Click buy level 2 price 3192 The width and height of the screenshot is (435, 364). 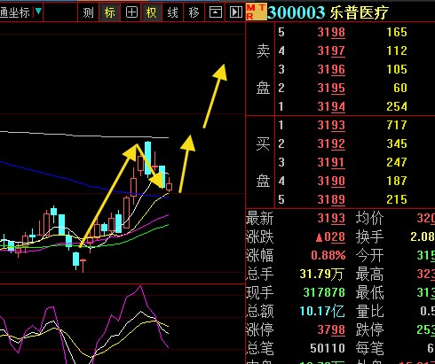[x=331, y=143]
